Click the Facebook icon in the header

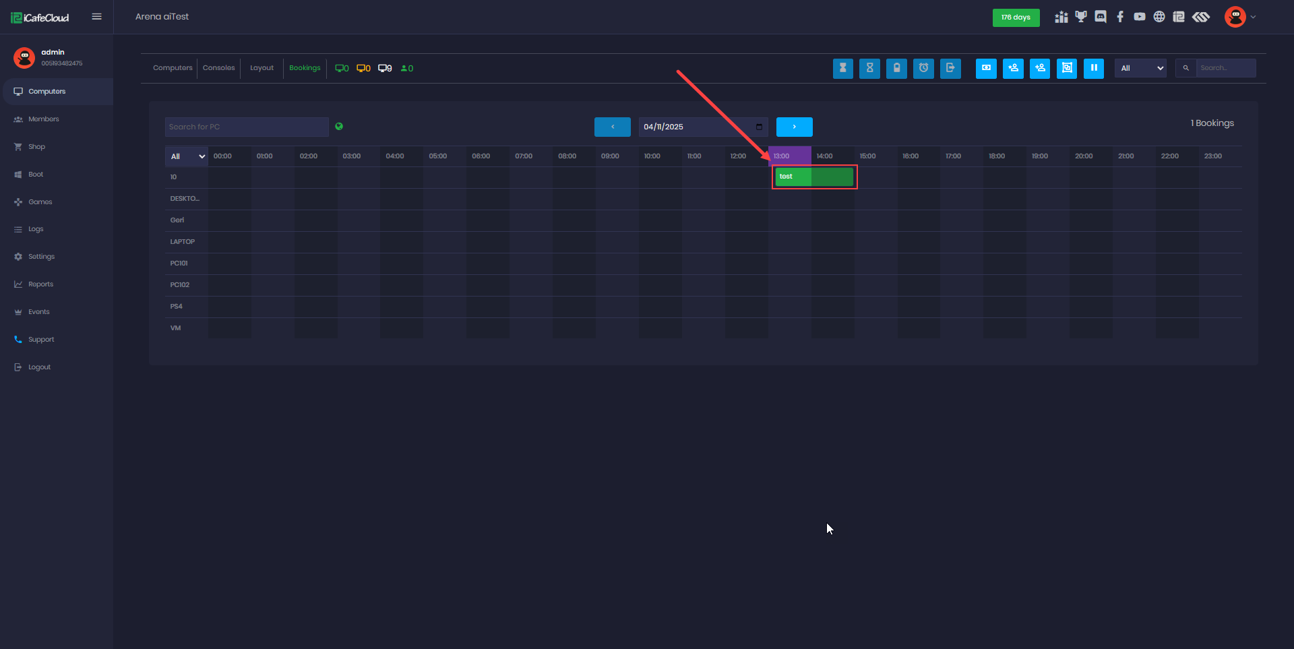pyautogui.click(x=1120, y=17)
